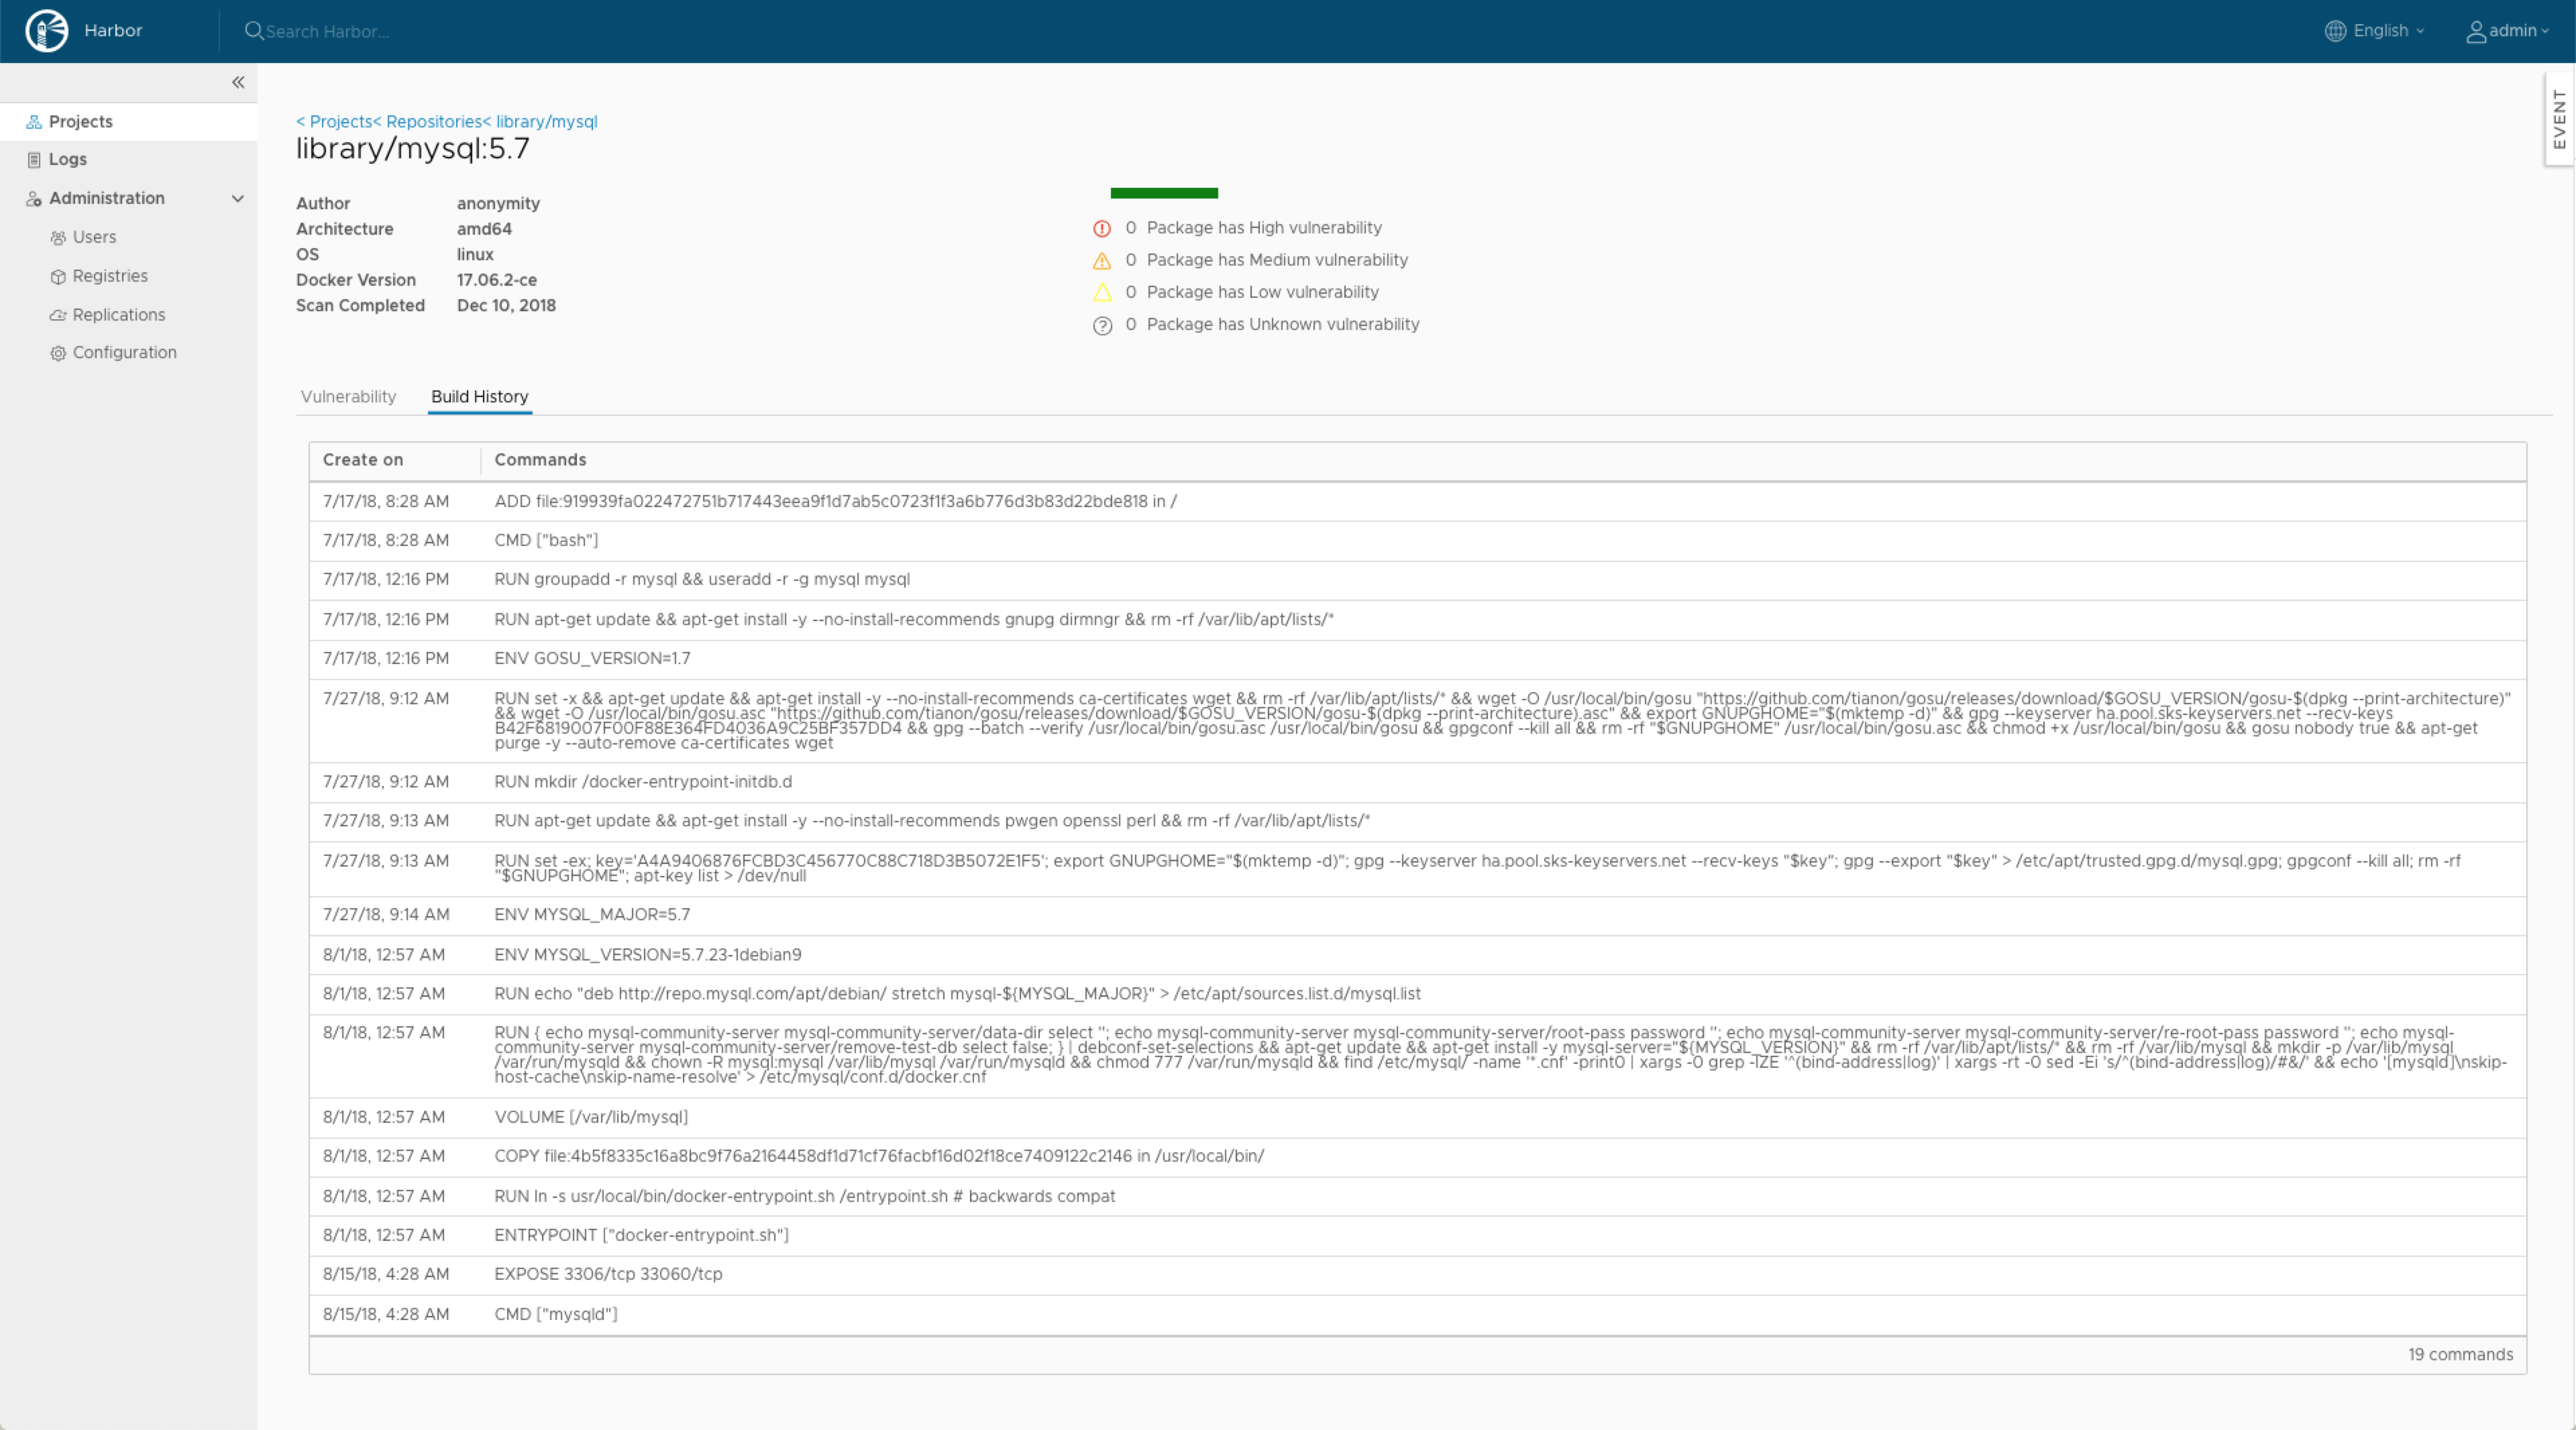The image size is (2576, 1430).
Task: Click the Medium vulnerability orange warning icon
Action: coord(1102,261)
